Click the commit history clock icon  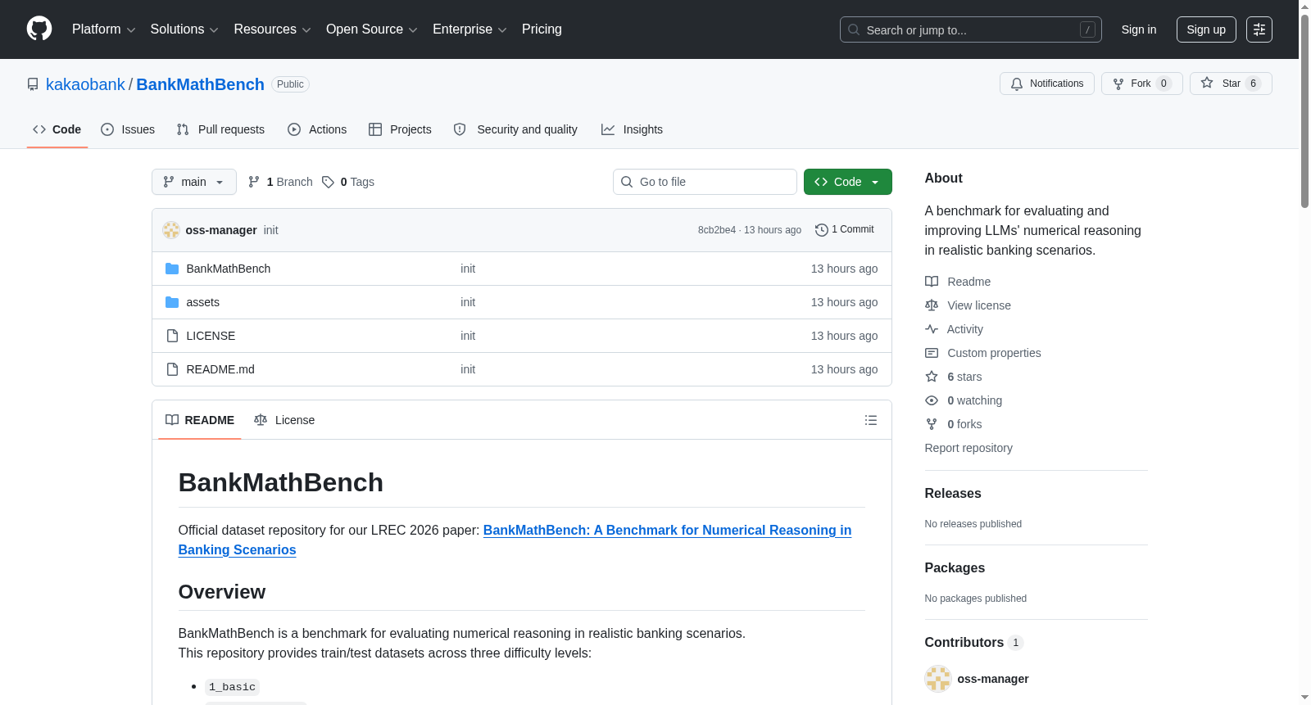(822, 230)
